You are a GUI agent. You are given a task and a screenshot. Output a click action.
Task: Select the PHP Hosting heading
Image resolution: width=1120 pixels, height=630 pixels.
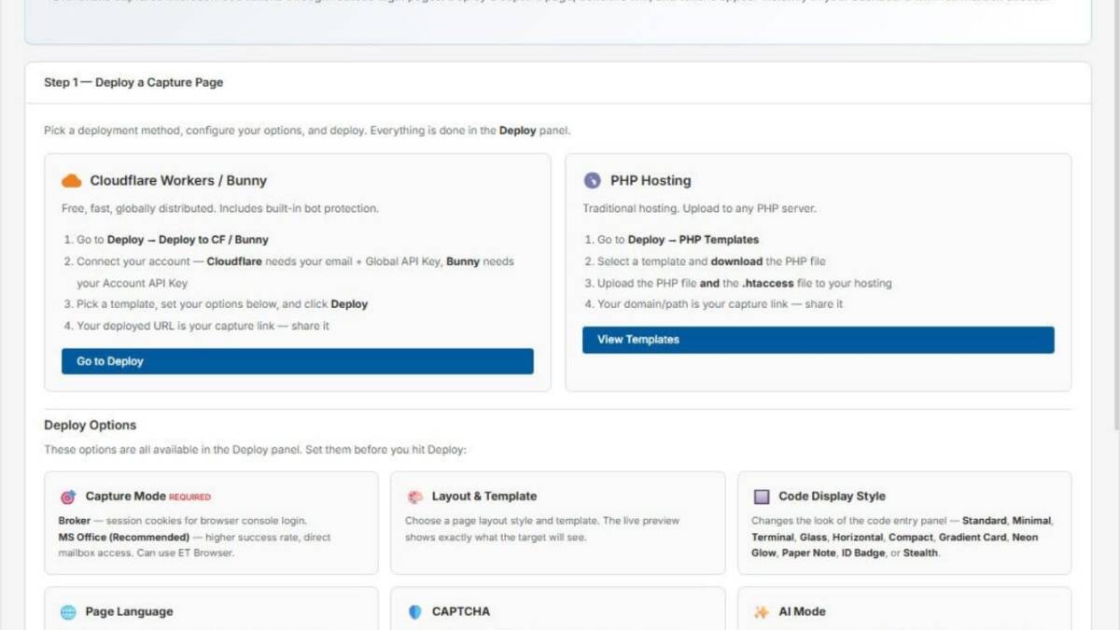pyautogui.click(x=651, y=180)
